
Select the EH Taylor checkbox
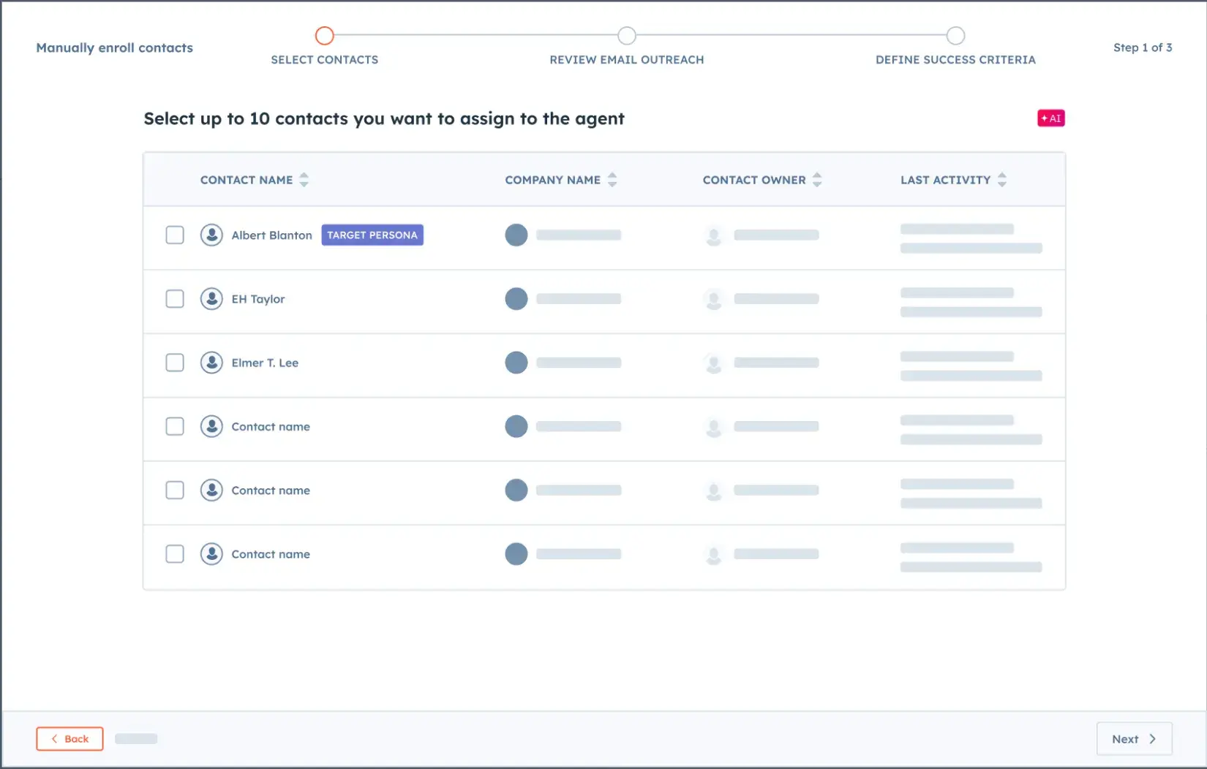[175, 298]
